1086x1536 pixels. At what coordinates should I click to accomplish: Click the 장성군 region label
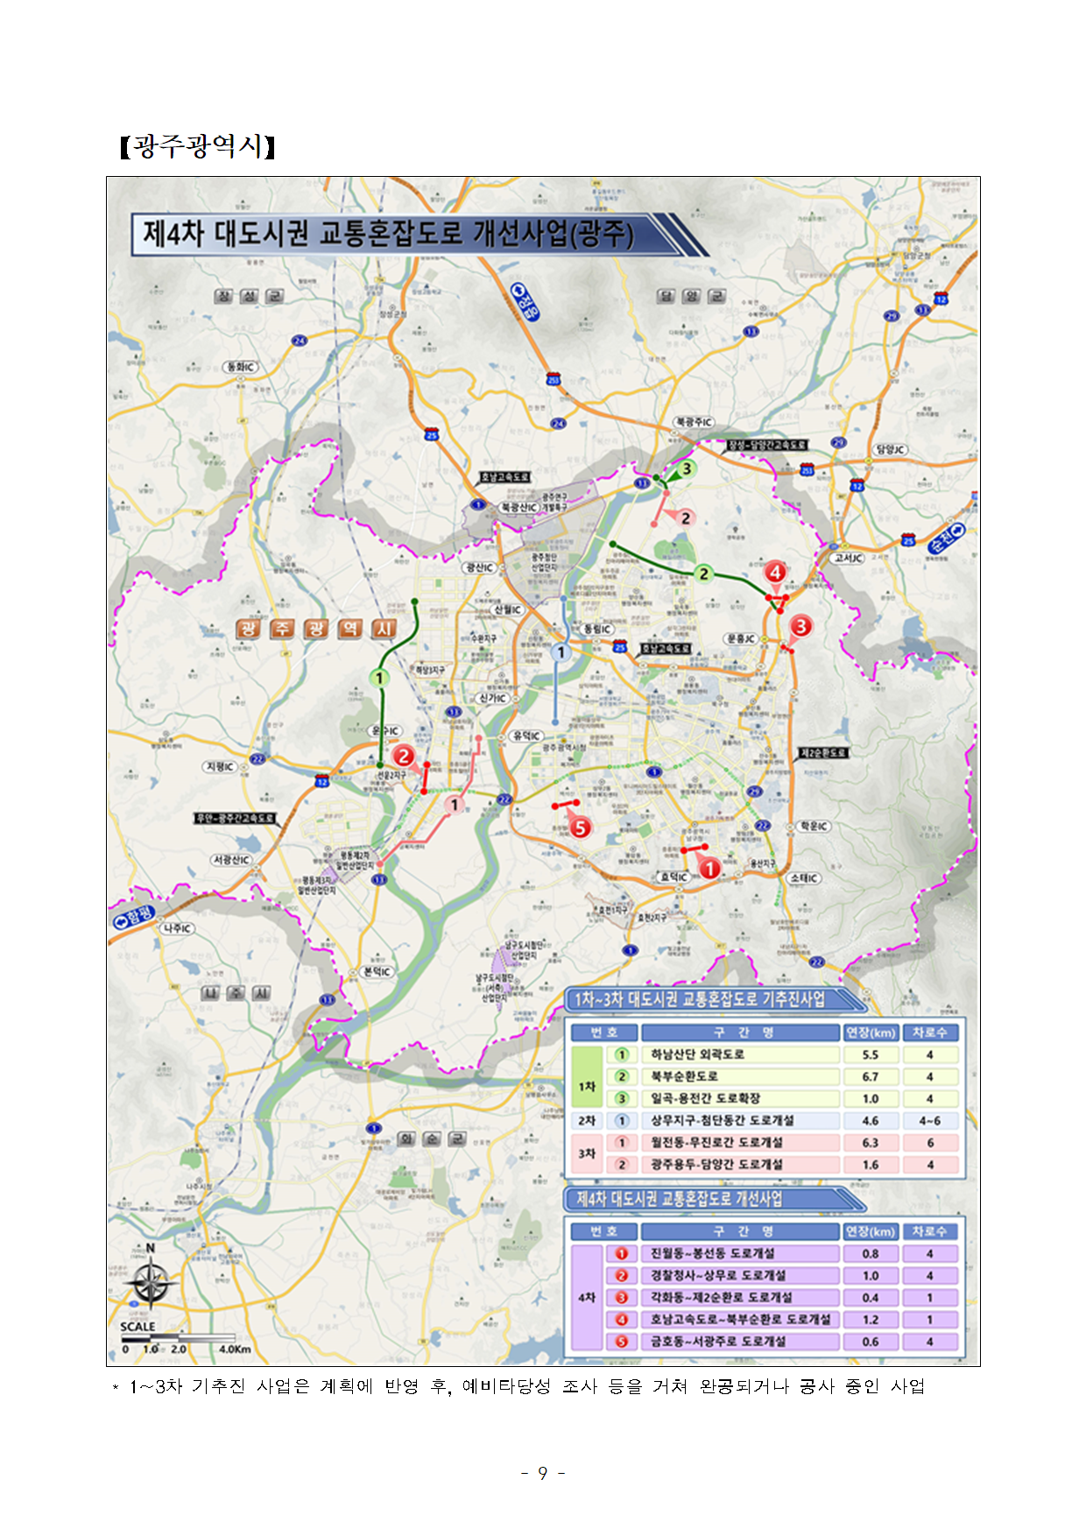250,296
